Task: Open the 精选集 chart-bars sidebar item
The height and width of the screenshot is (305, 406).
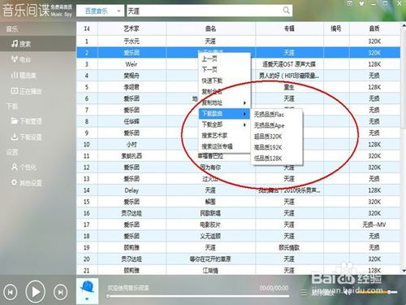Action: tap(24, 75)
